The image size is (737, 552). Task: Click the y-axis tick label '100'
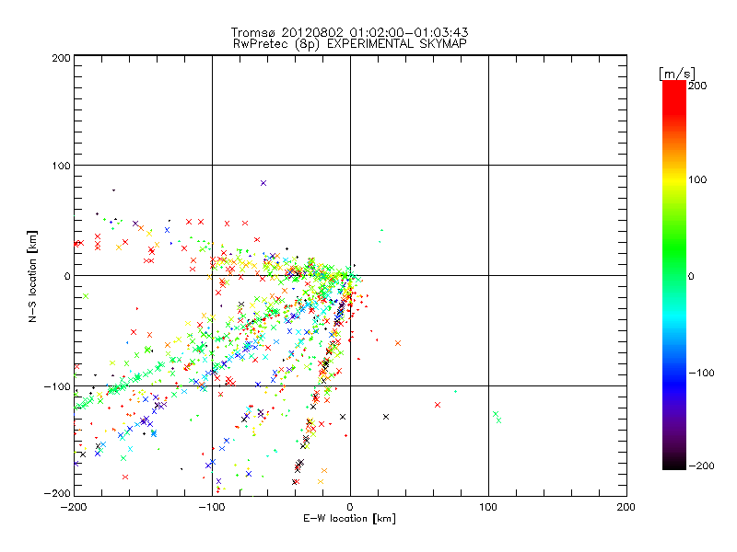point(61,167)
